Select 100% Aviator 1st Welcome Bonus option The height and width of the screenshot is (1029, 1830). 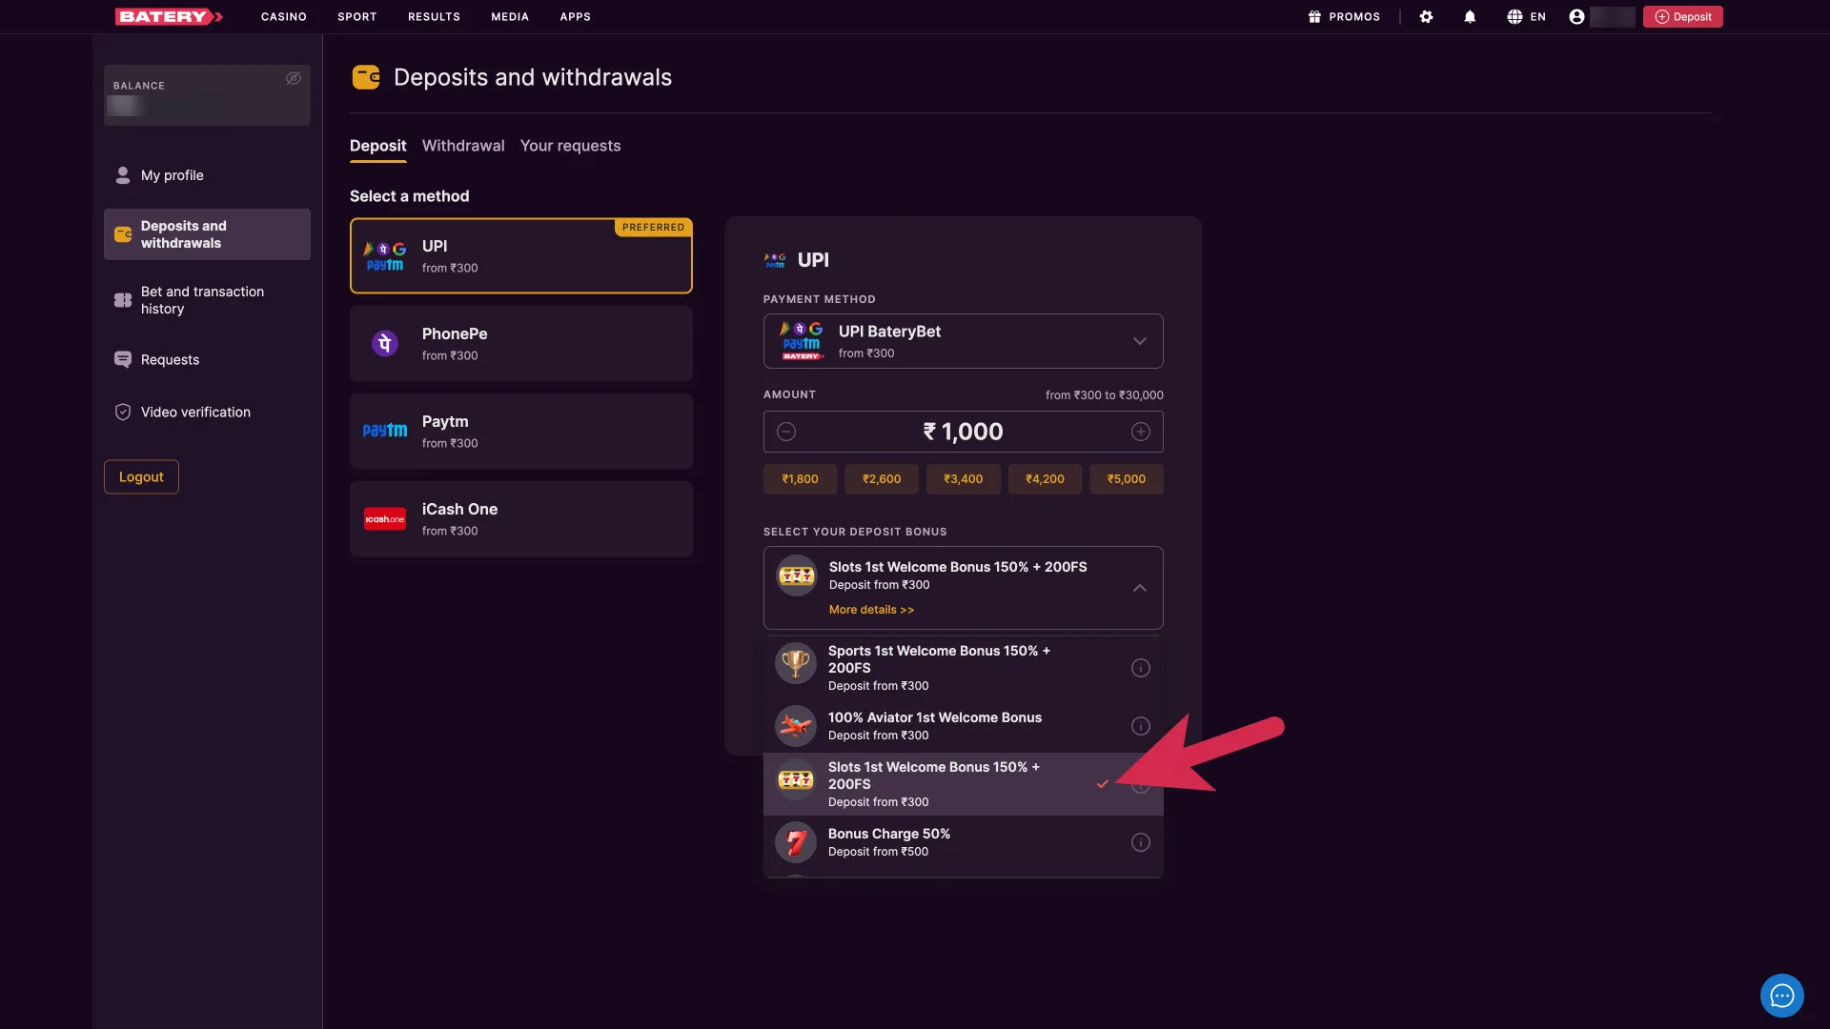(x=963, y=726)
